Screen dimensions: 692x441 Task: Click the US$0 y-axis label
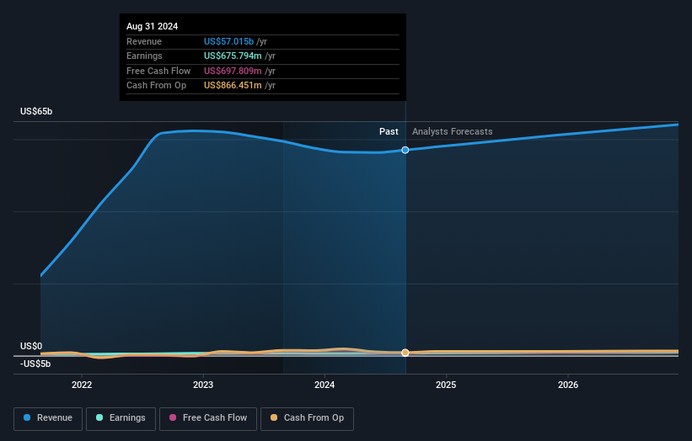(x=31, y=346)
